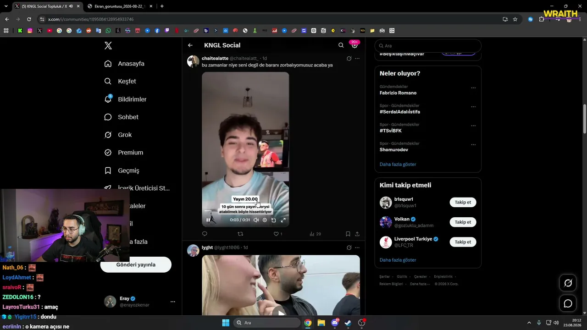Screen dimensions: 587x330
Task: Open more options on lyght's post
Action: tap(357, 247)
